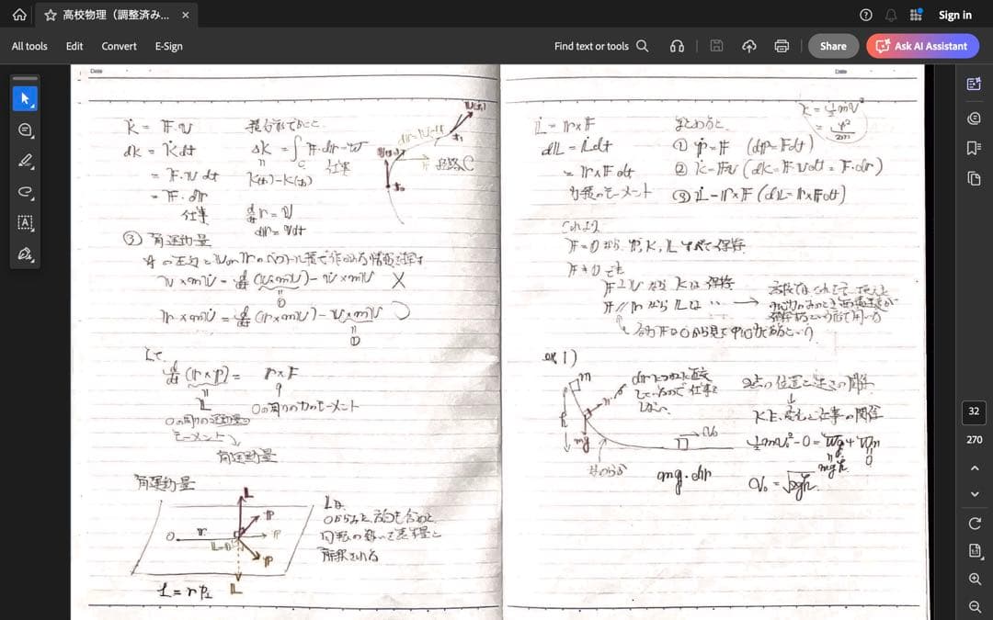
Task: Zoom in on the document
Action: (x=975, y=579)
